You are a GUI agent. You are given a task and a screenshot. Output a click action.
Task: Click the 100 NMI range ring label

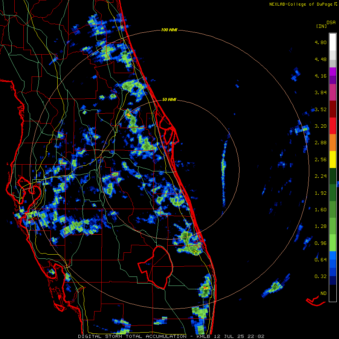pyautogui.click(x=169, y=30)
